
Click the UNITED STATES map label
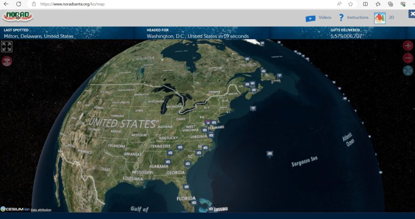point(122,123)
